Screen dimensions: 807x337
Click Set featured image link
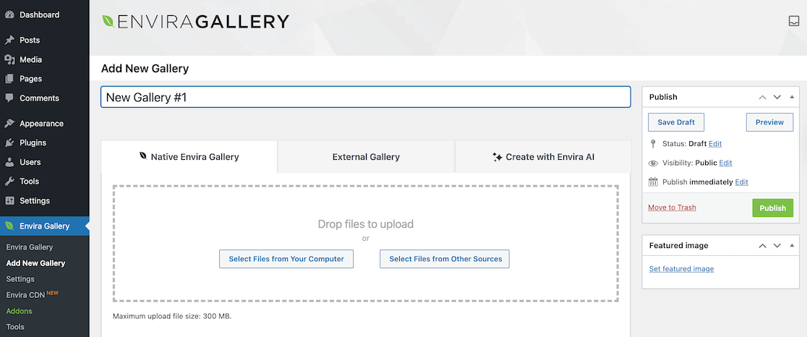point(681,269)
